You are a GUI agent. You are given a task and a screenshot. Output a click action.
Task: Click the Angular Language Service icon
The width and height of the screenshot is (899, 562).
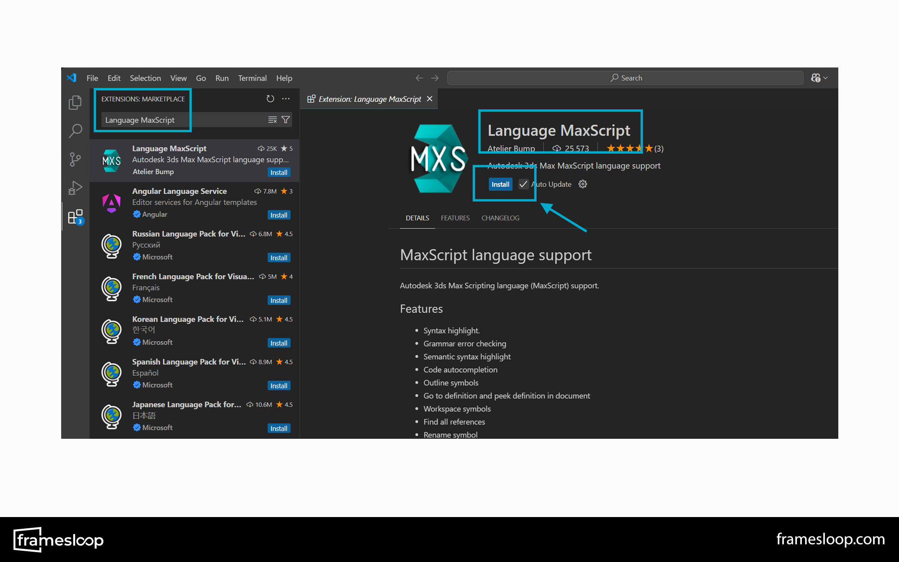tap(111, 203)
